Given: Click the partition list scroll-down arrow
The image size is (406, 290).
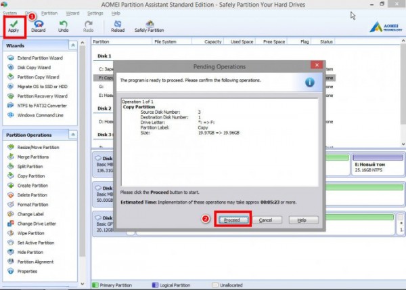Looking at the screenshot, I should click(403, 144).
